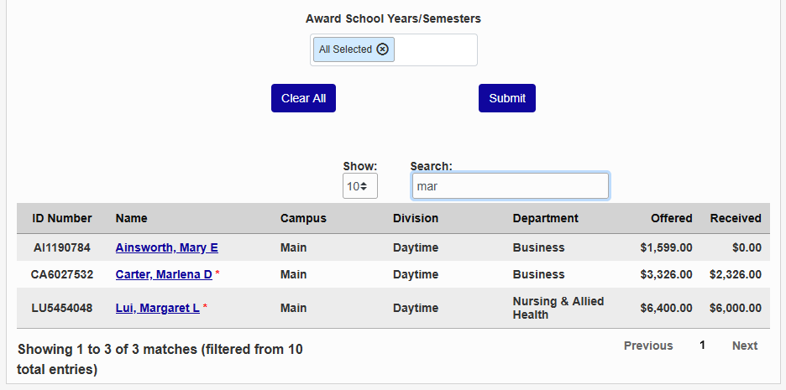Sort by Received amount header

[x=736, y=218]
